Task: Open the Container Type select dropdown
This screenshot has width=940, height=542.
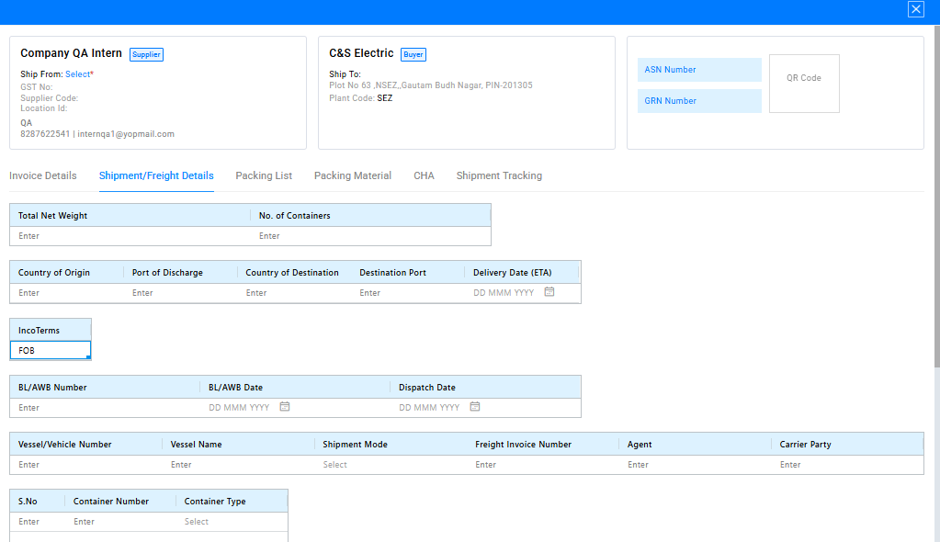Action: (233, 522)
